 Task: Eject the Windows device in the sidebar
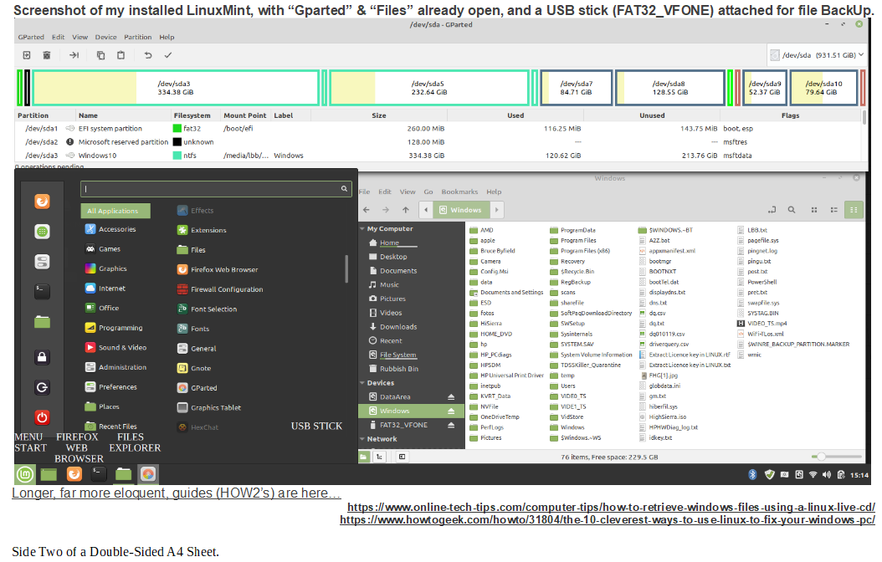tap(451, 411)
